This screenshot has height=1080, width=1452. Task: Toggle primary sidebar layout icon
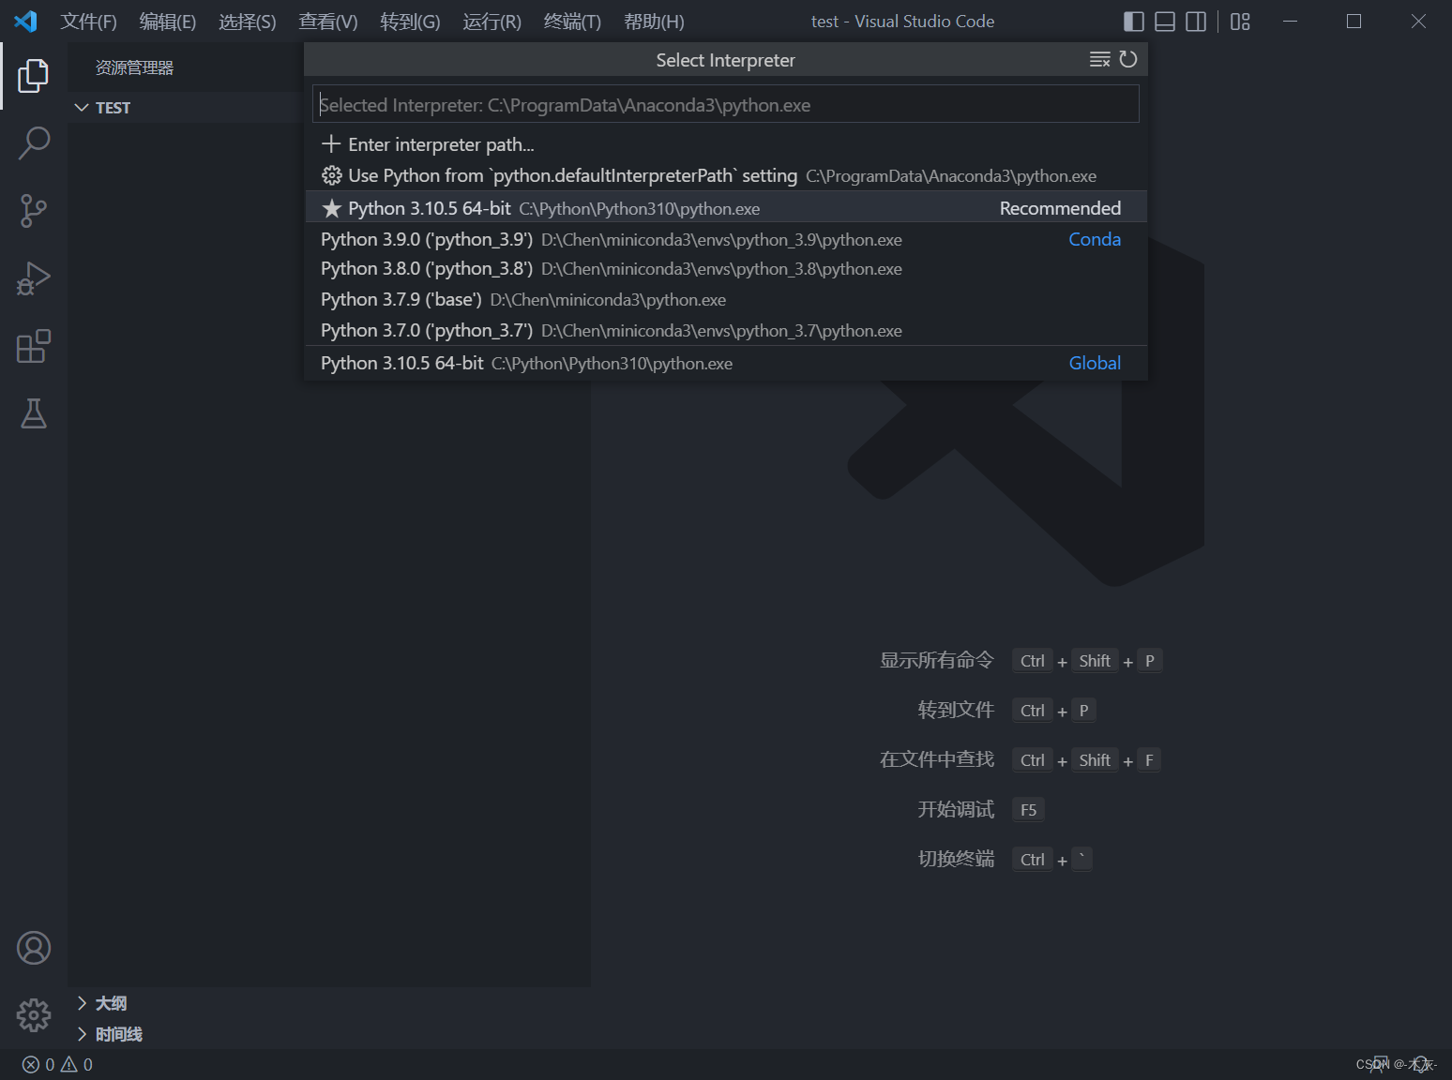1134,22
